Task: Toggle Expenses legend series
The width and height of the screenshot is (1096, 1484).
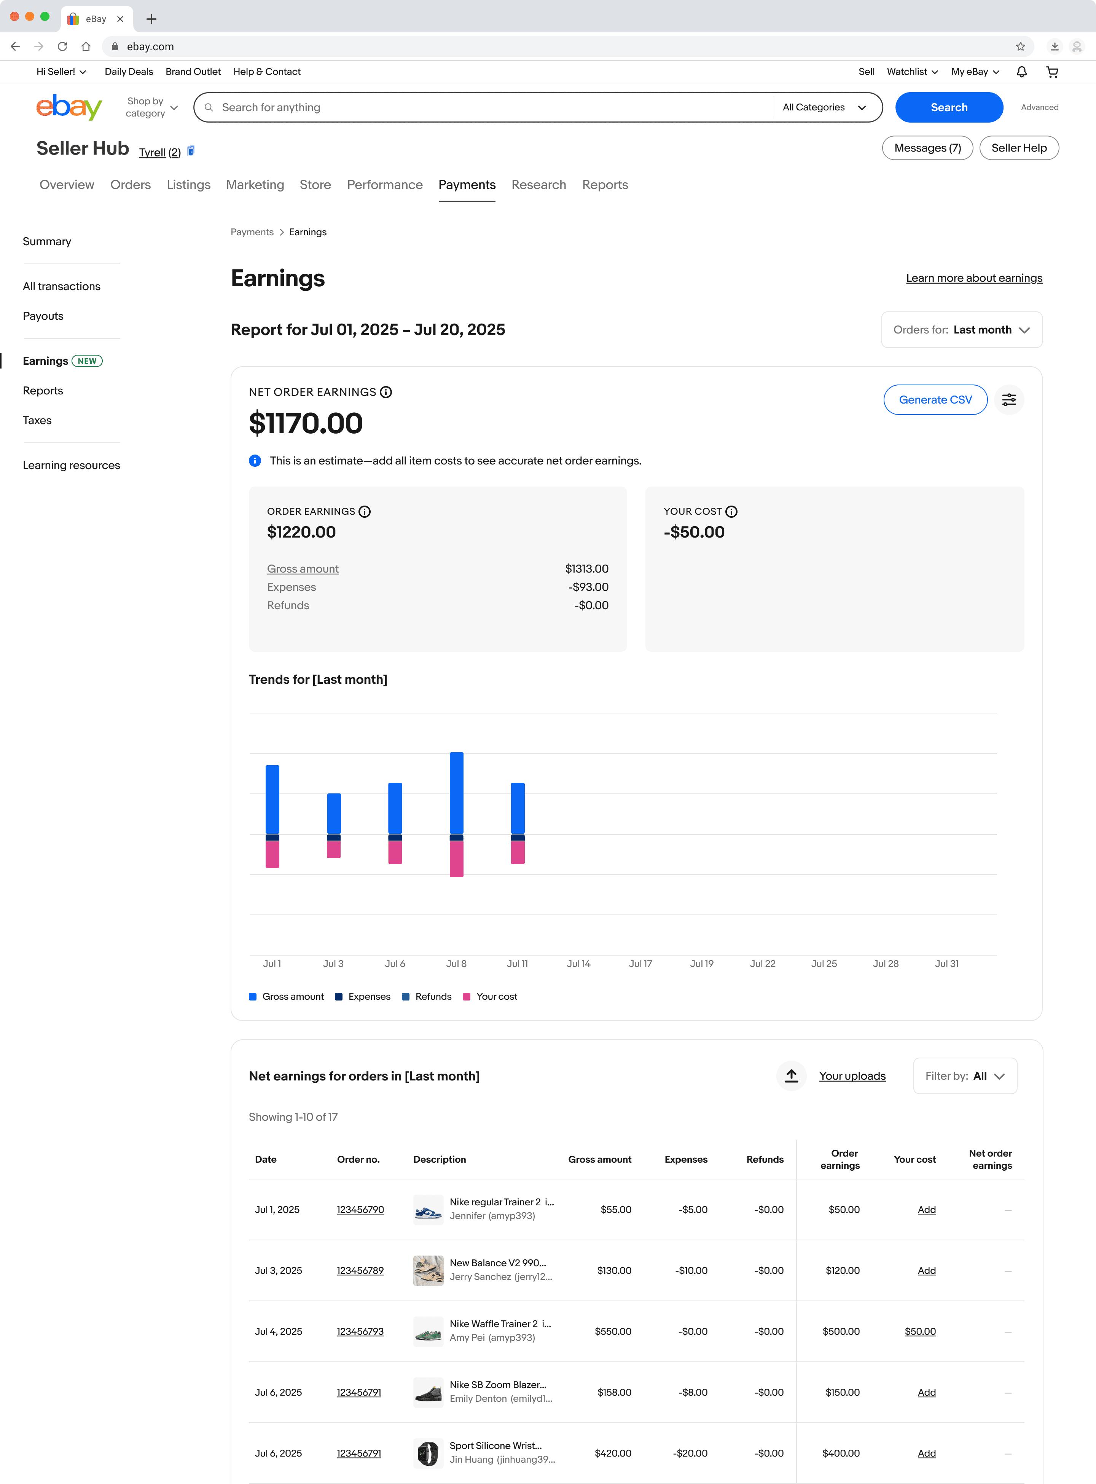Action: pos(362,996)
